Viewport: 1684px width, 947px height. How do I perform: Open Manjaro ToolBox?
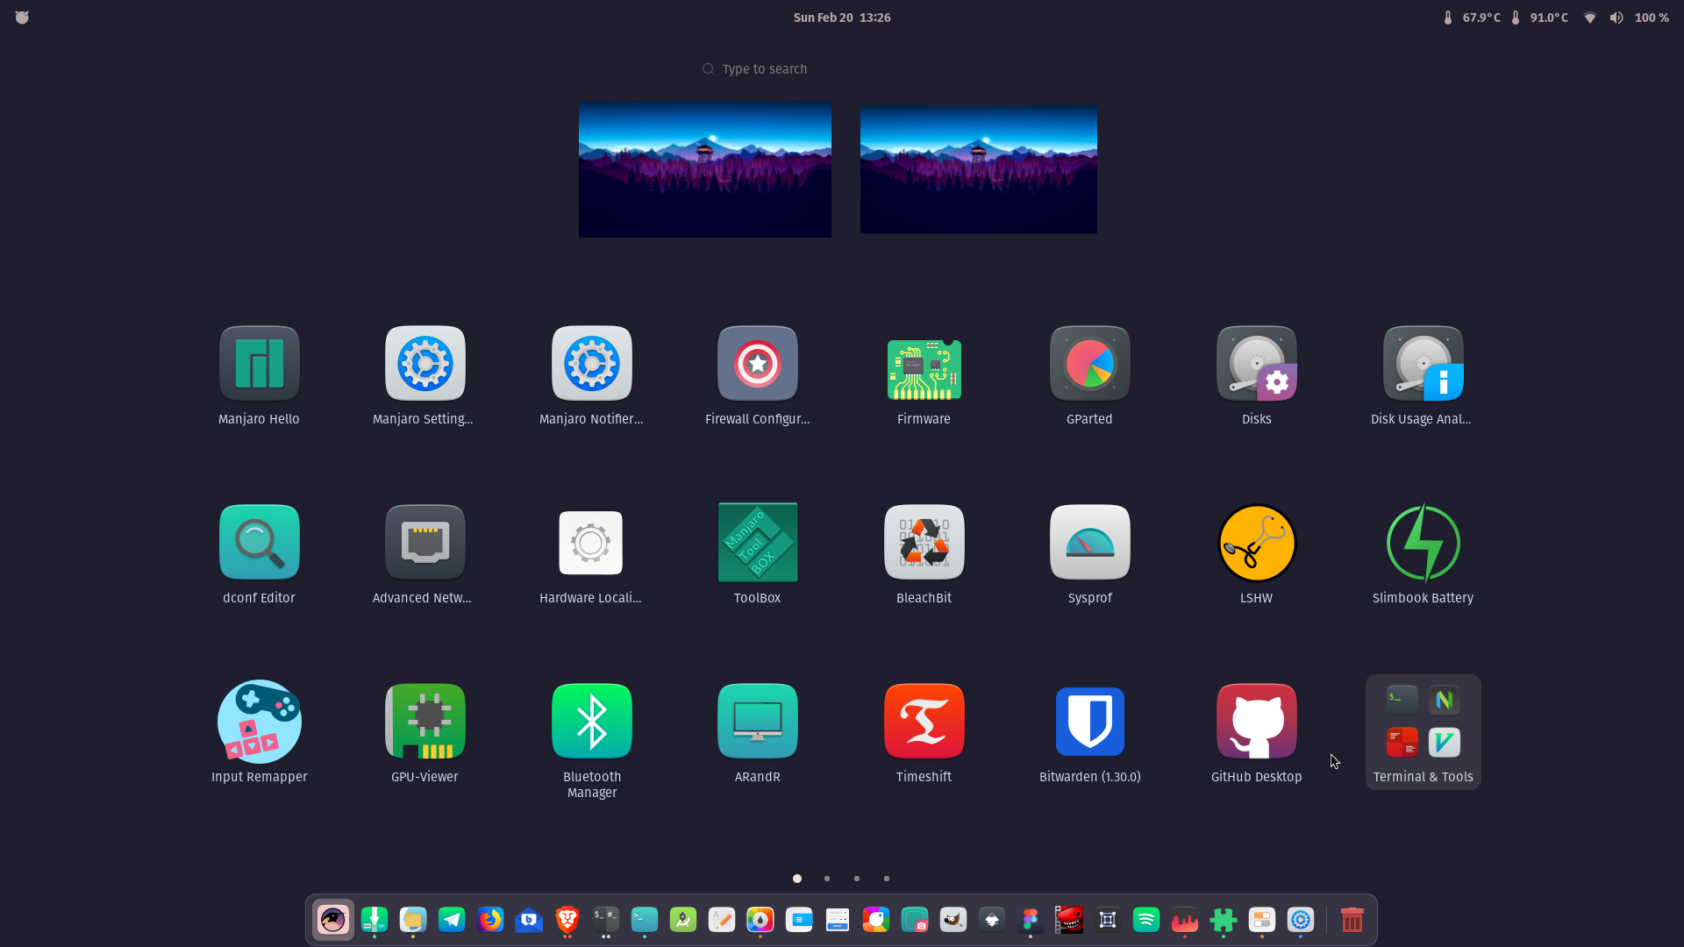tap(757, 555)
